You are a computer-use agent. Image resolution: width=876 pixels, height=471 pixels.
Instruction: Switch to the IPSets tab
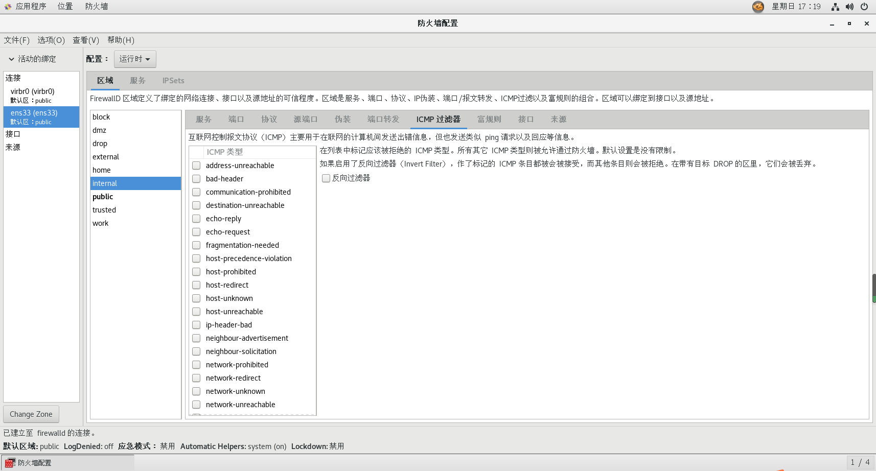tap(173, 81)
